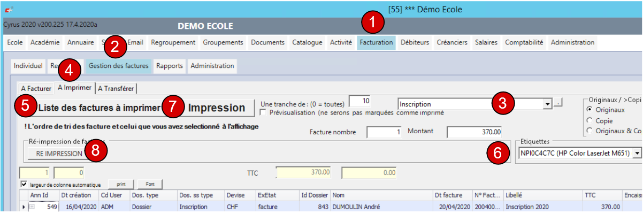The width and height of the screenshot is (643, 213).
Task: Sort by Dt facture column header
Action: pyautogui.click(x=453, y=195)
